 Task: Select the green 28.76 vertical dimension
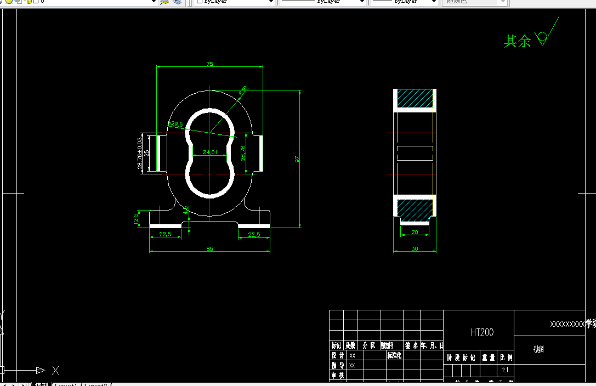click(243, 153)
